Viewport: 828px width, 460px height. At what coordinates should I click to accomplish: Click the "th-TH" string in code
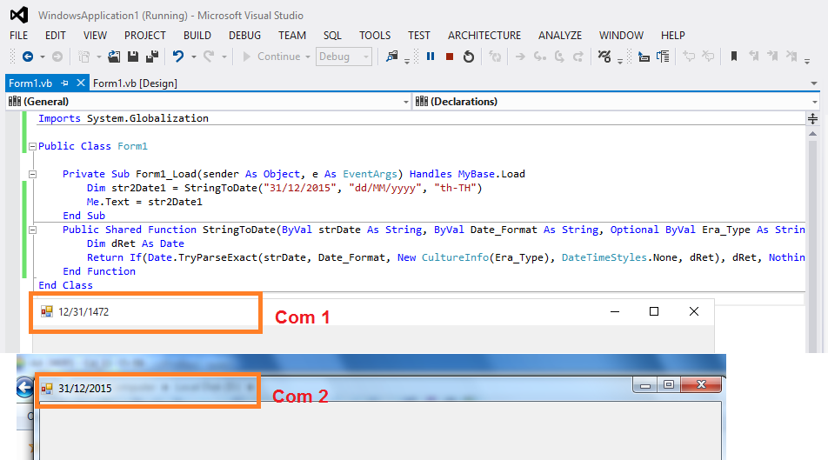(x=455, y=188)
